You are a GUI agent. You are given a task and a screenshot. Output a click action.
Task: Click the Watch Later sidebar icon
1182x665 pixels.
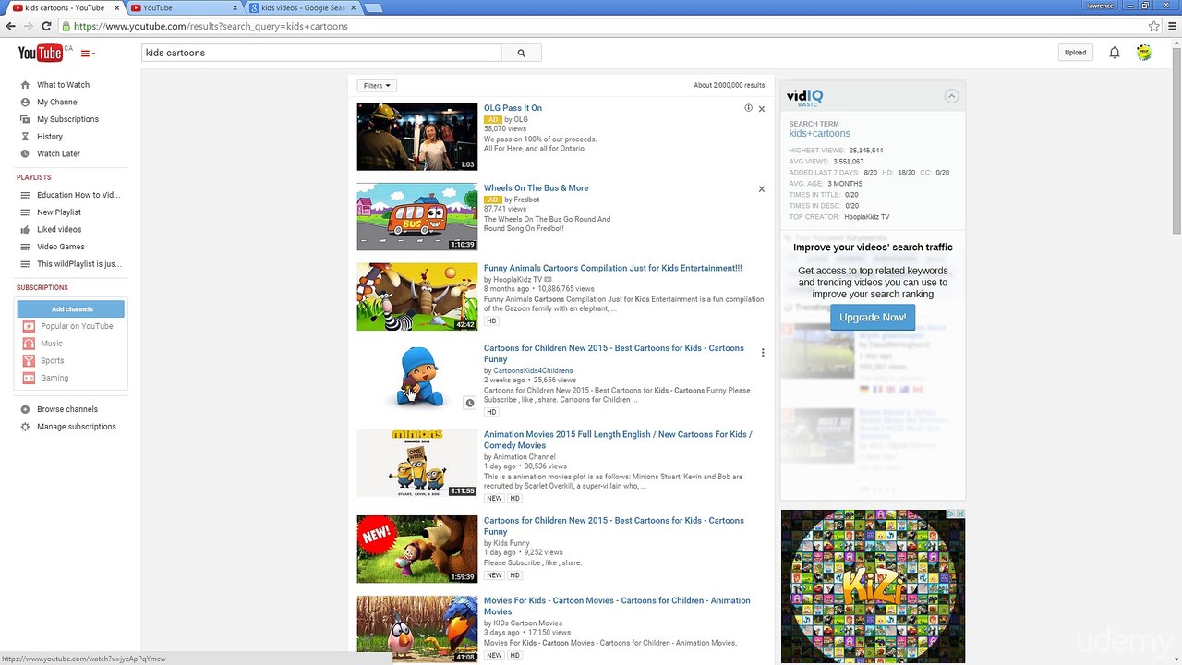[25, 153]
